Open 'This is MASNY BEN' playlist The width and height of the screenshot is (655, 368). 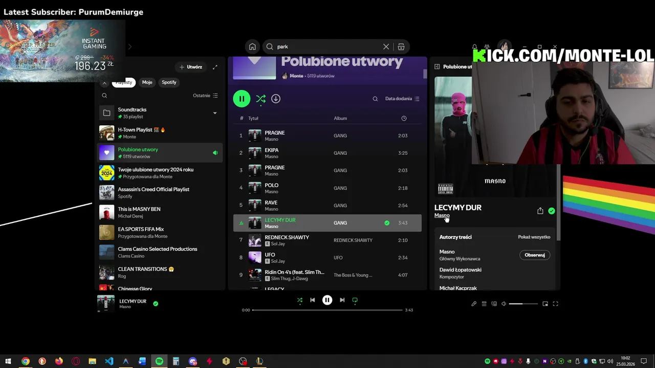coord(160,213)
